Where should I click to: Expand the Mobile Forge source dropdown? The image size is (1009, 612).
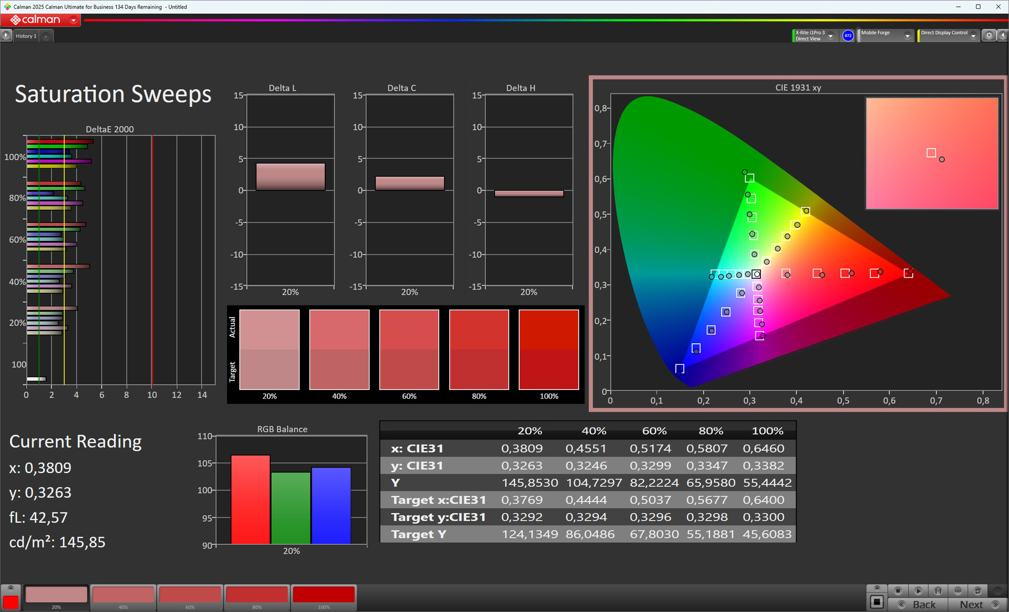tap(907, 36)
